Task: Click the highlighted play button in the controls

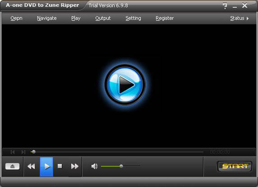Action: point(46,167)
